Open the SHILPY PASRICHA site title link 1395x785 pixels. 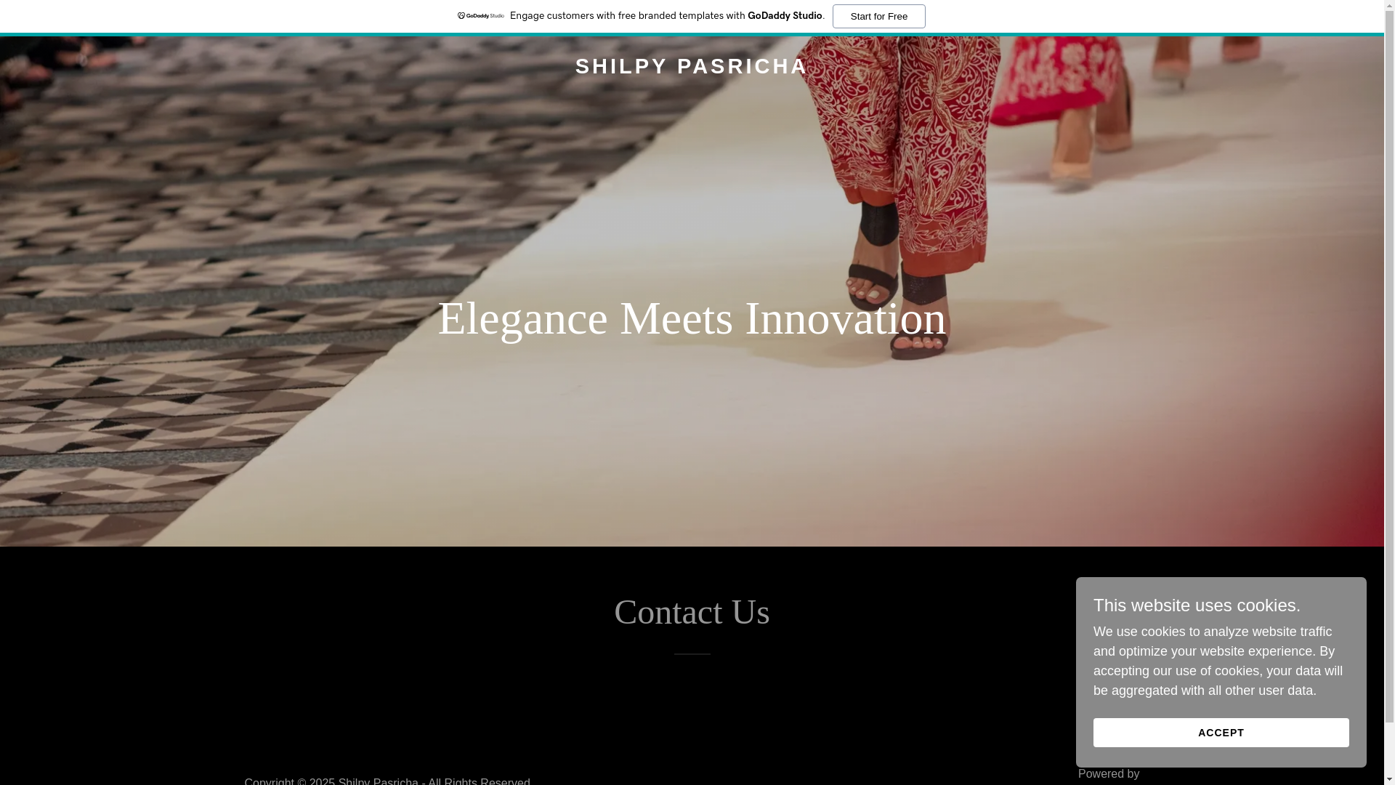point(692,66)
